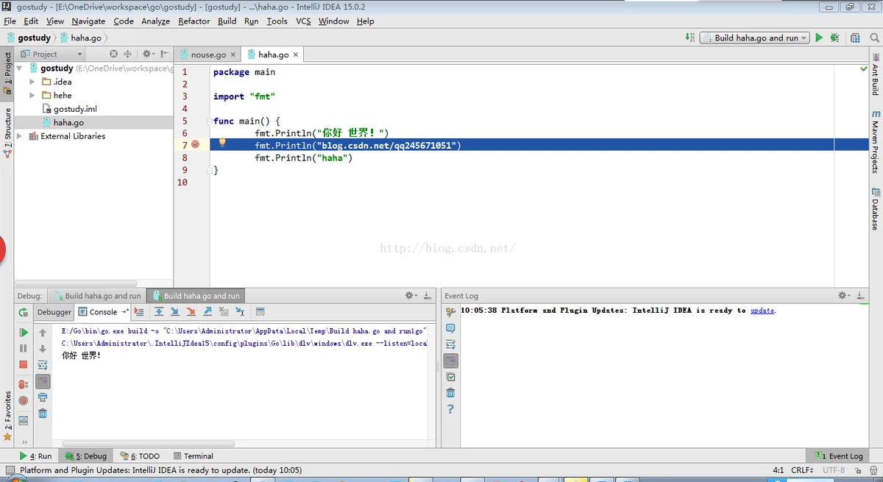Collapse the gostudy root node

click(20, 68)
